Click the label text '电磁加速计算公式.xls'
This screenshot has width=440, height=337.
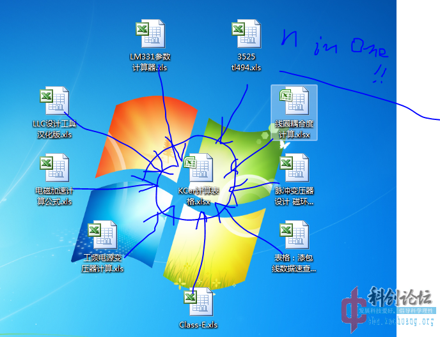[x=54, y=196]
